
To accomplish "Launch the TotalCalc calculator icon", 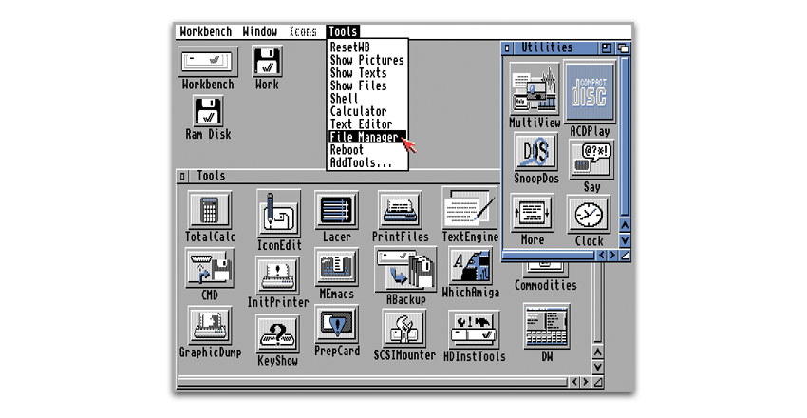I will tap(210, 209).
